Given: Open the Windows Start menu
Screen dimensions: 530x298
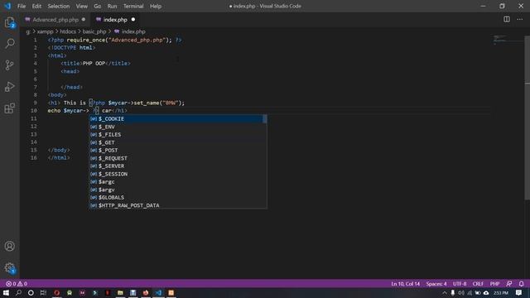Looking at the screenshot, I should click(6, 292).
